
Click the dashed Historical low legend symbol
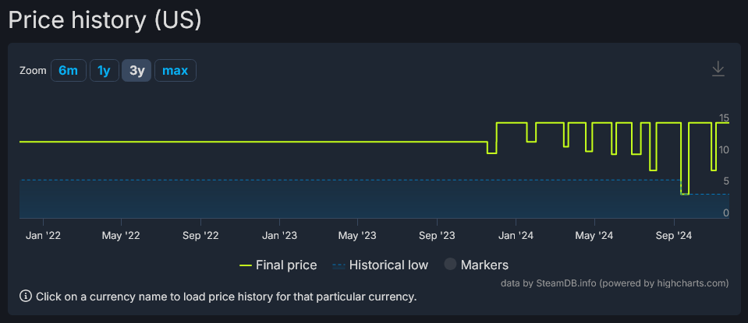tap(339, 265)
